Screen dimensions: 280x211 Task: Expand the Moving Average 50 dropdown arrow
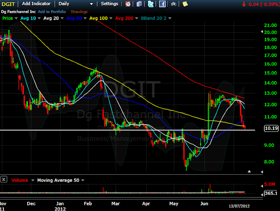click(83, 180)
